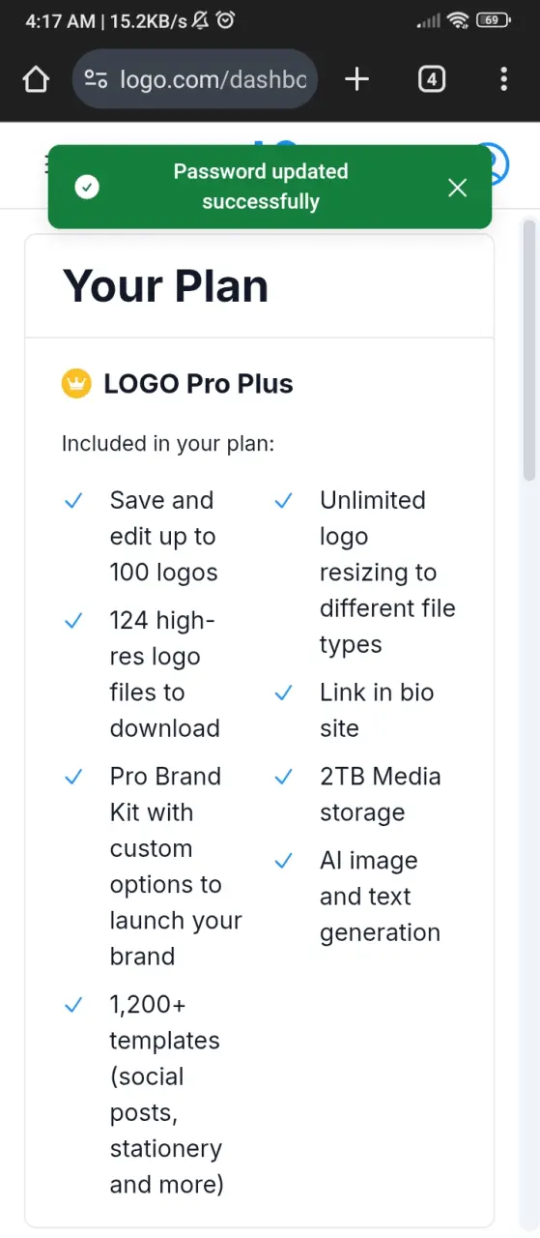Image resolution: width=540 pixels, height=1238 pixels.
Task: Open the browser three-dot overflow menu
Action: (x=503, y=79)
